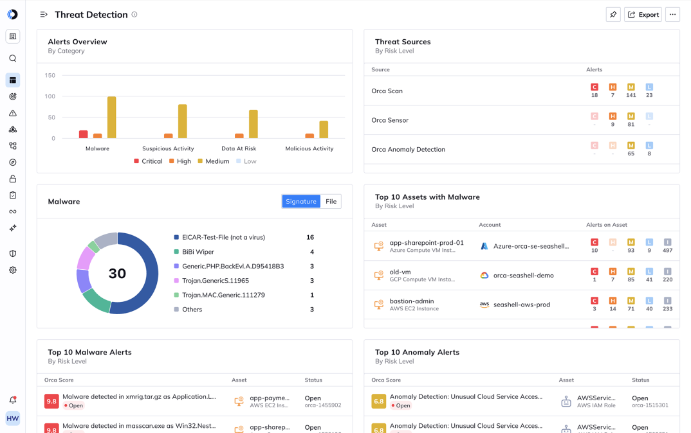Click 9.8 score badge of xmrig alert
The height and width of the screenshot is (433, 691).
51,402
